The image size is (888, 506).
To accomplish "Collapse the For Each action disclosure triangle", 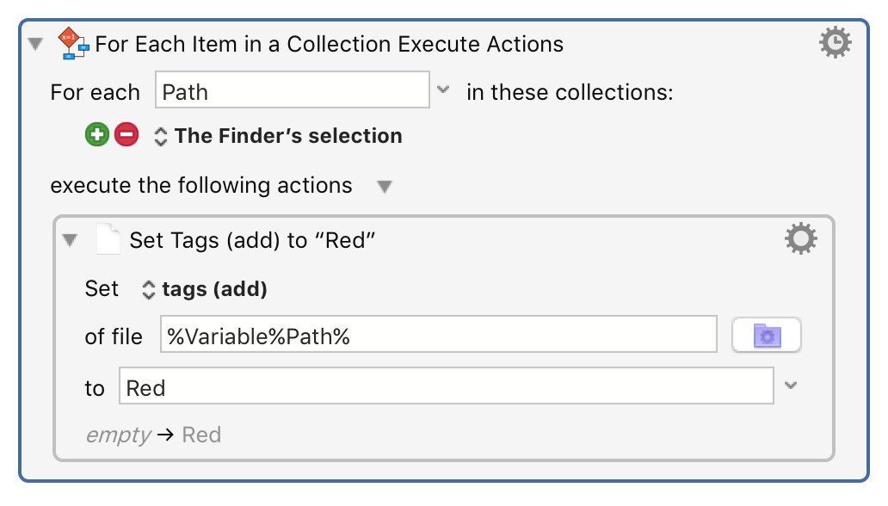I will [x=34, y=44].
